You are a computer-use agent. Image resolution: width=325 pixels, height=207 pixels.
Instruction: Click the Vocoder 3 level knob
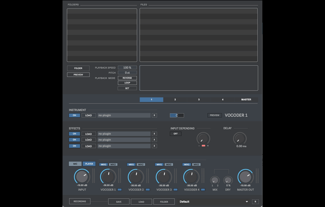coord(164,176)
